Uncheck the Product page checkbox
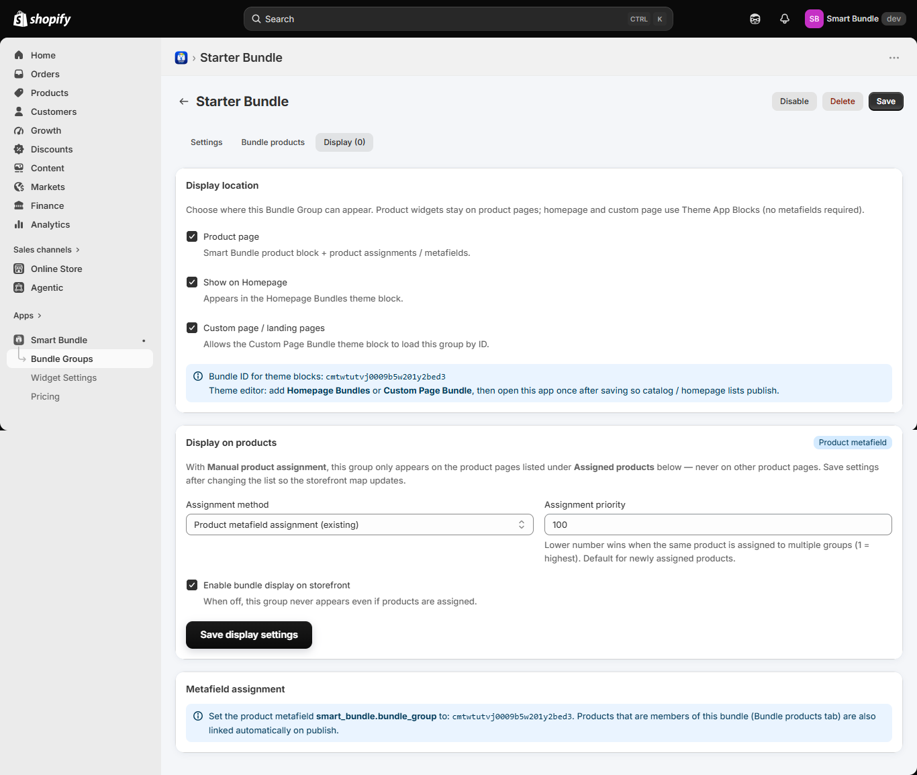Image resolution: width=917 pixels, height=775 pixels. tap(192, 236)
